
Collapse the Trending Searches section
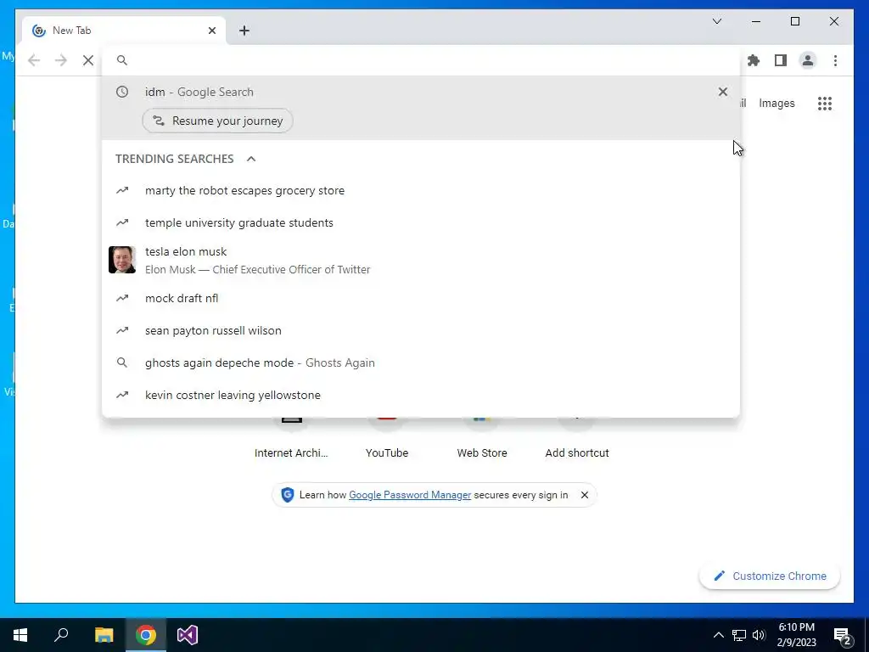pos(251,159)
